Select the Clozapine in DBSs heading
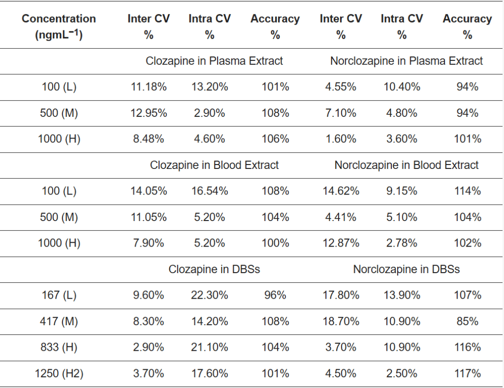The image size is (504, 388). click(214, 269)
